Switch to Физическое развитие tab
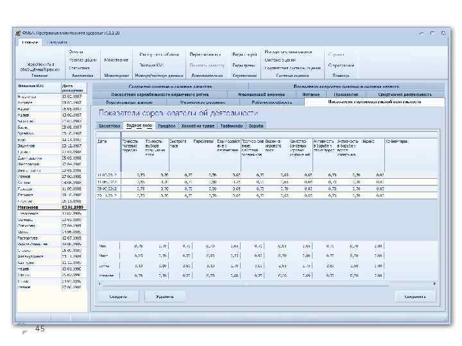 click(x=203, y=103)
